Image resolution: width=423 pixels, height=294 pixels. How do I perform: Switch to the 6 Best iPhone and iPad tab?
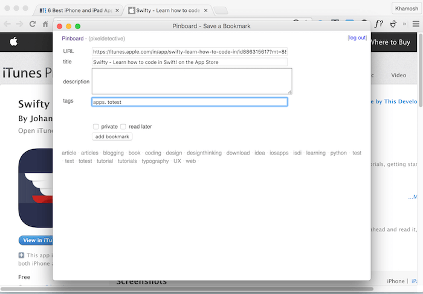77,10
